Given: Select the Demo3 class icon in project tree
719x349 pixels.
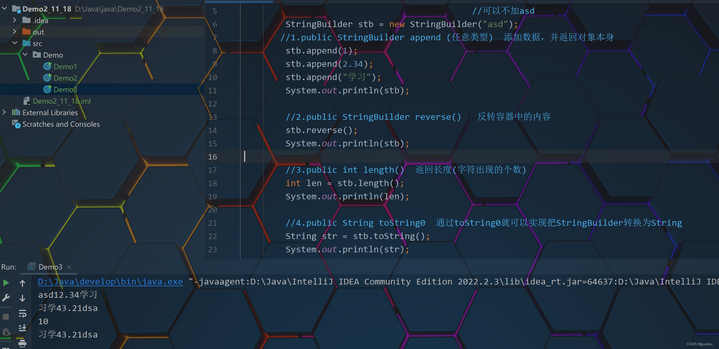Looking at the screenshot, I should click(47, 89).
